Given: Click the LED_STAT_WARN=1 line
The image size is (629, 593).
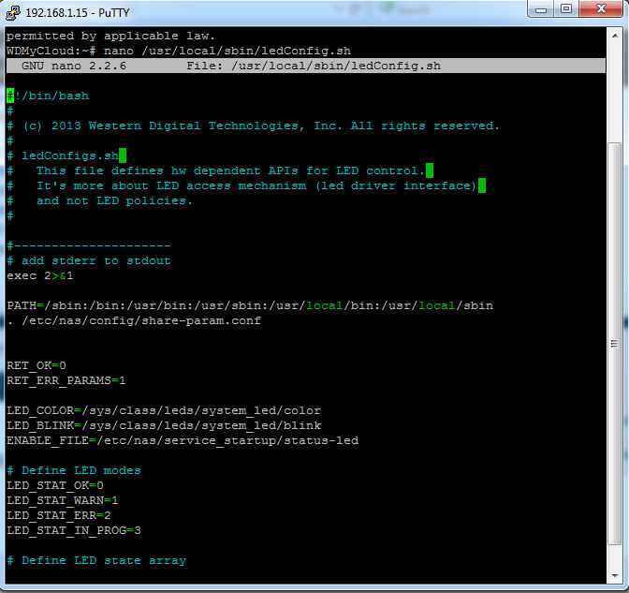Looking at the screenshot, I should (x=62, y=500).
